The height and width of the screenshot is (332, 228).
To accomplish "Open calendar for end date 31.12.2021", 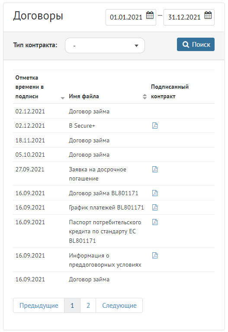I will 208,15.
